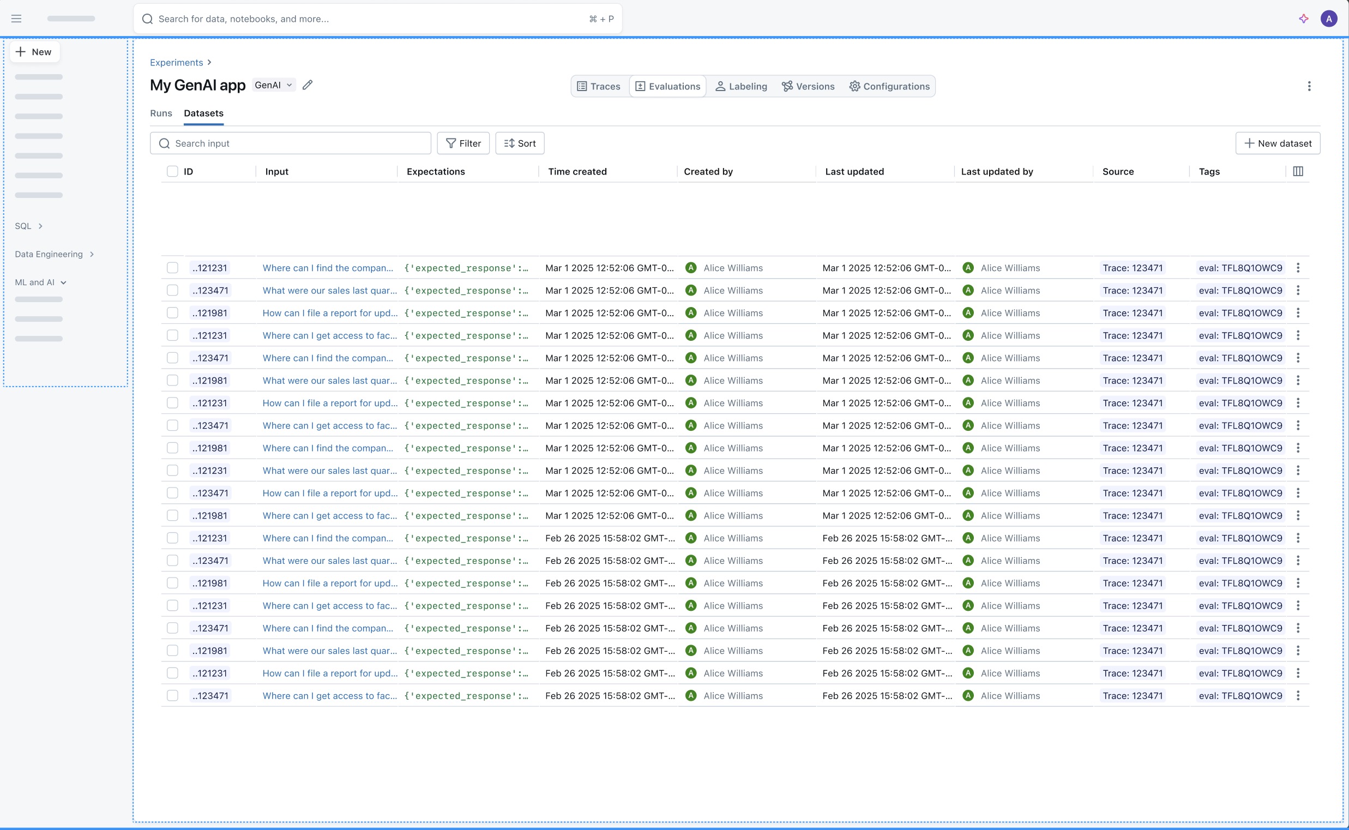The height and width of the screenshot is (830, 1349).
Task: Check the Mar 1 row ..123471 'What were our sales'
Action: click(172, 290)
